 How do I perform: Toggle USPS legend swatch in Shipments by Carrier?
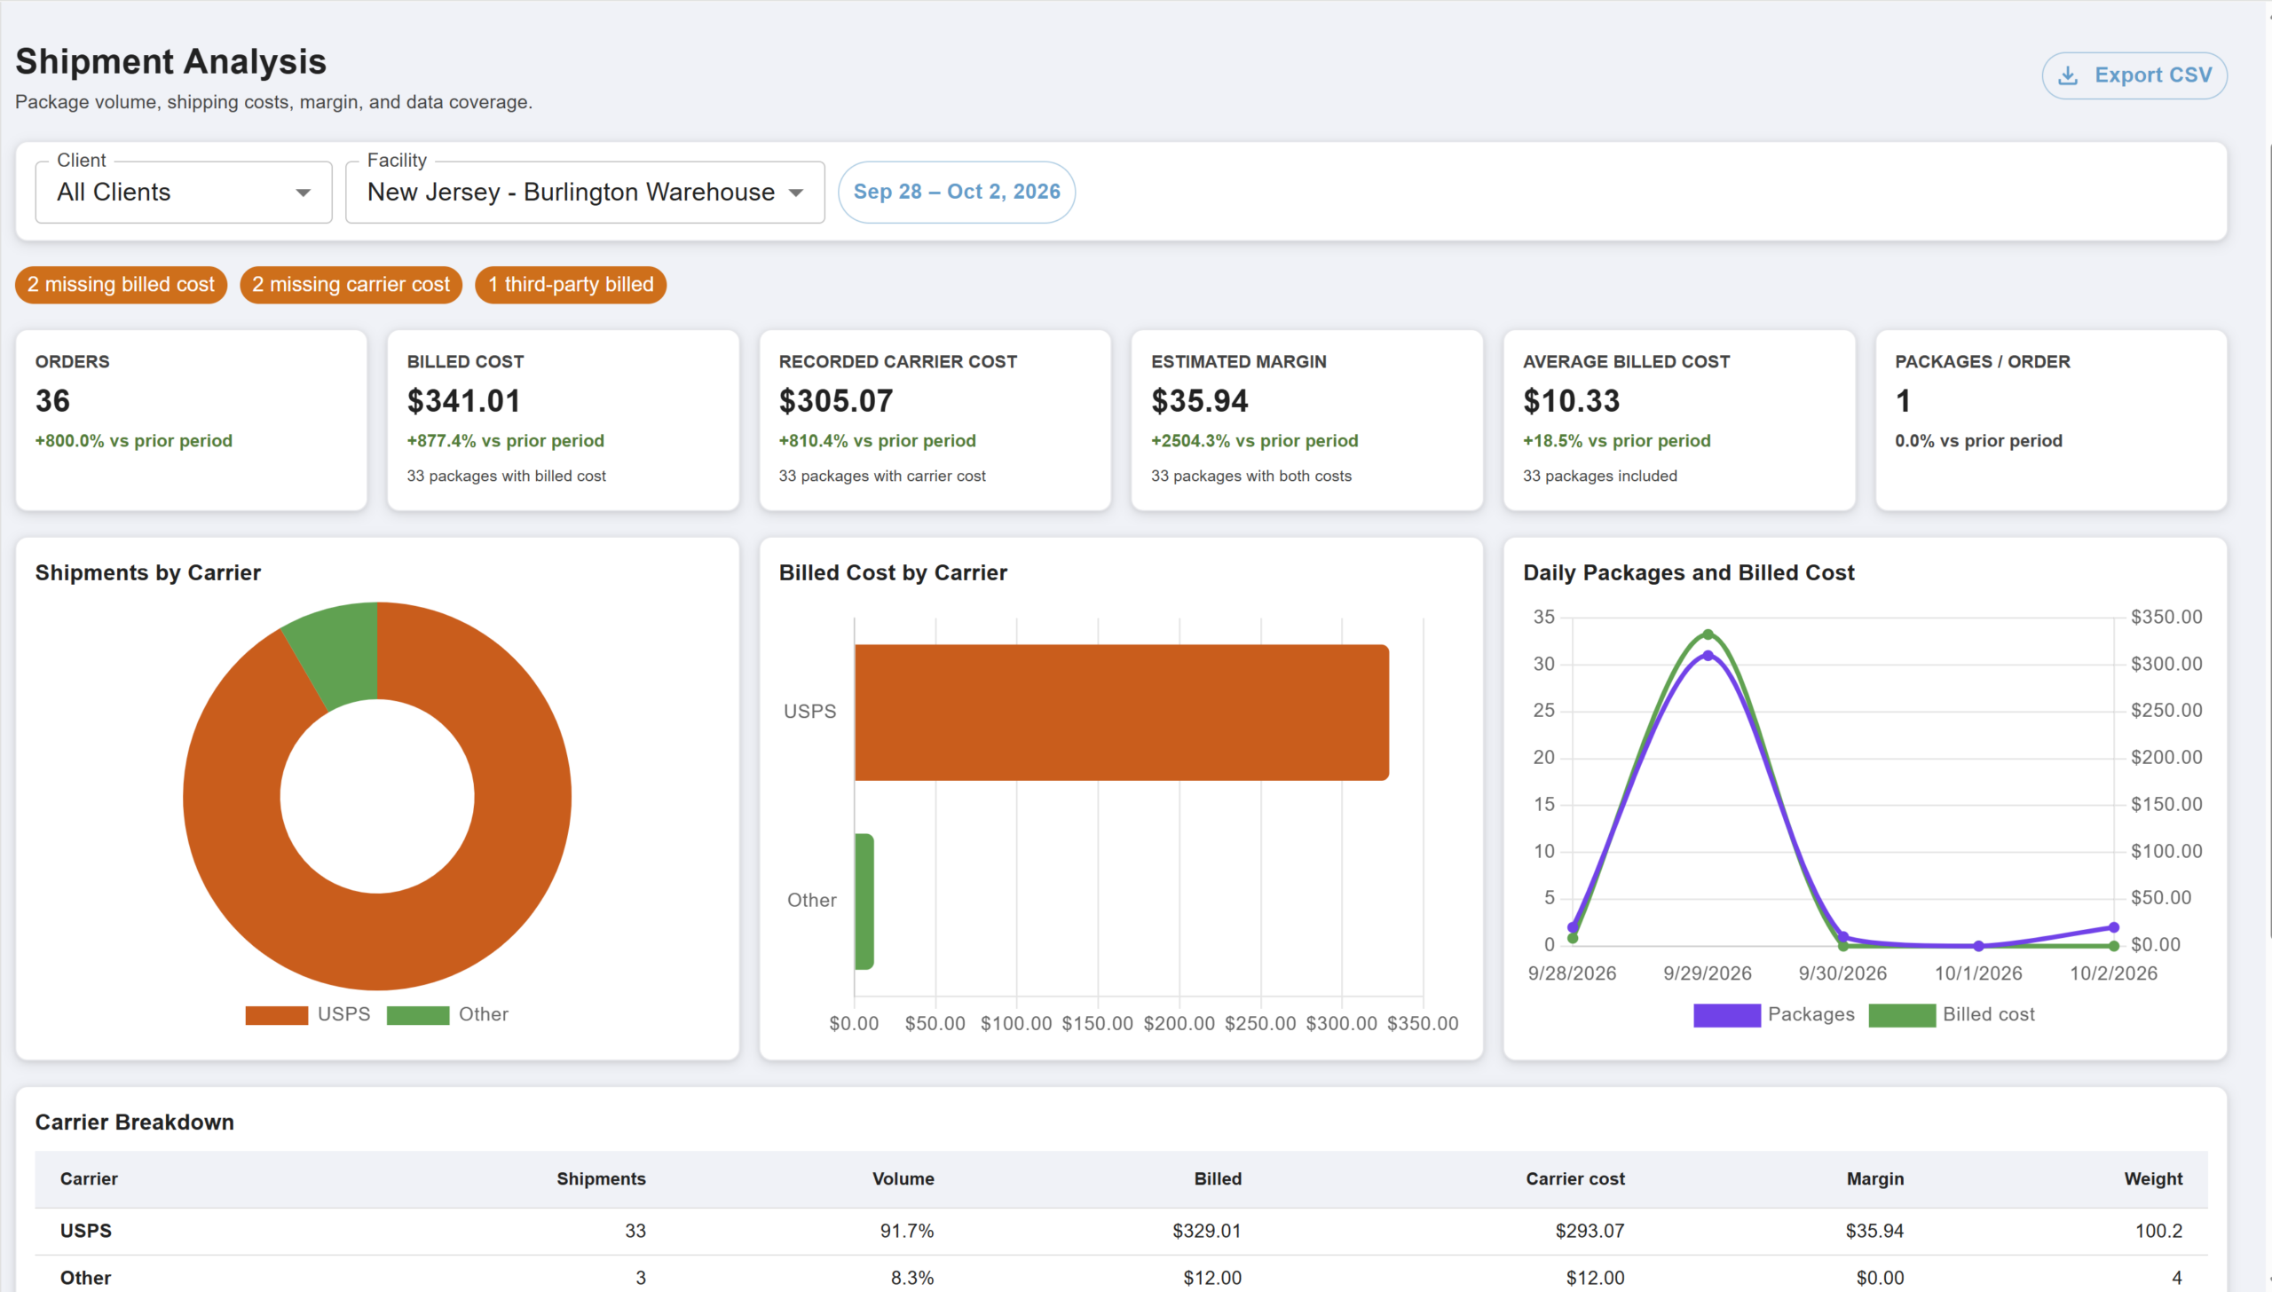pyautogui.click(x=277, y=1015)
